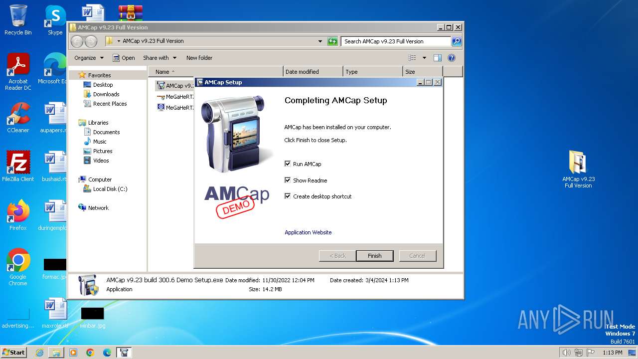Select Computer in navigation pane
Screen dimensions: 638x359
pos(100,179)
